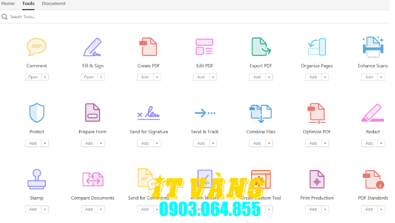The width and height of the screenshot is (395, 223).
Task: Add the Enhance Scans tool
Action: pos(369,77)
